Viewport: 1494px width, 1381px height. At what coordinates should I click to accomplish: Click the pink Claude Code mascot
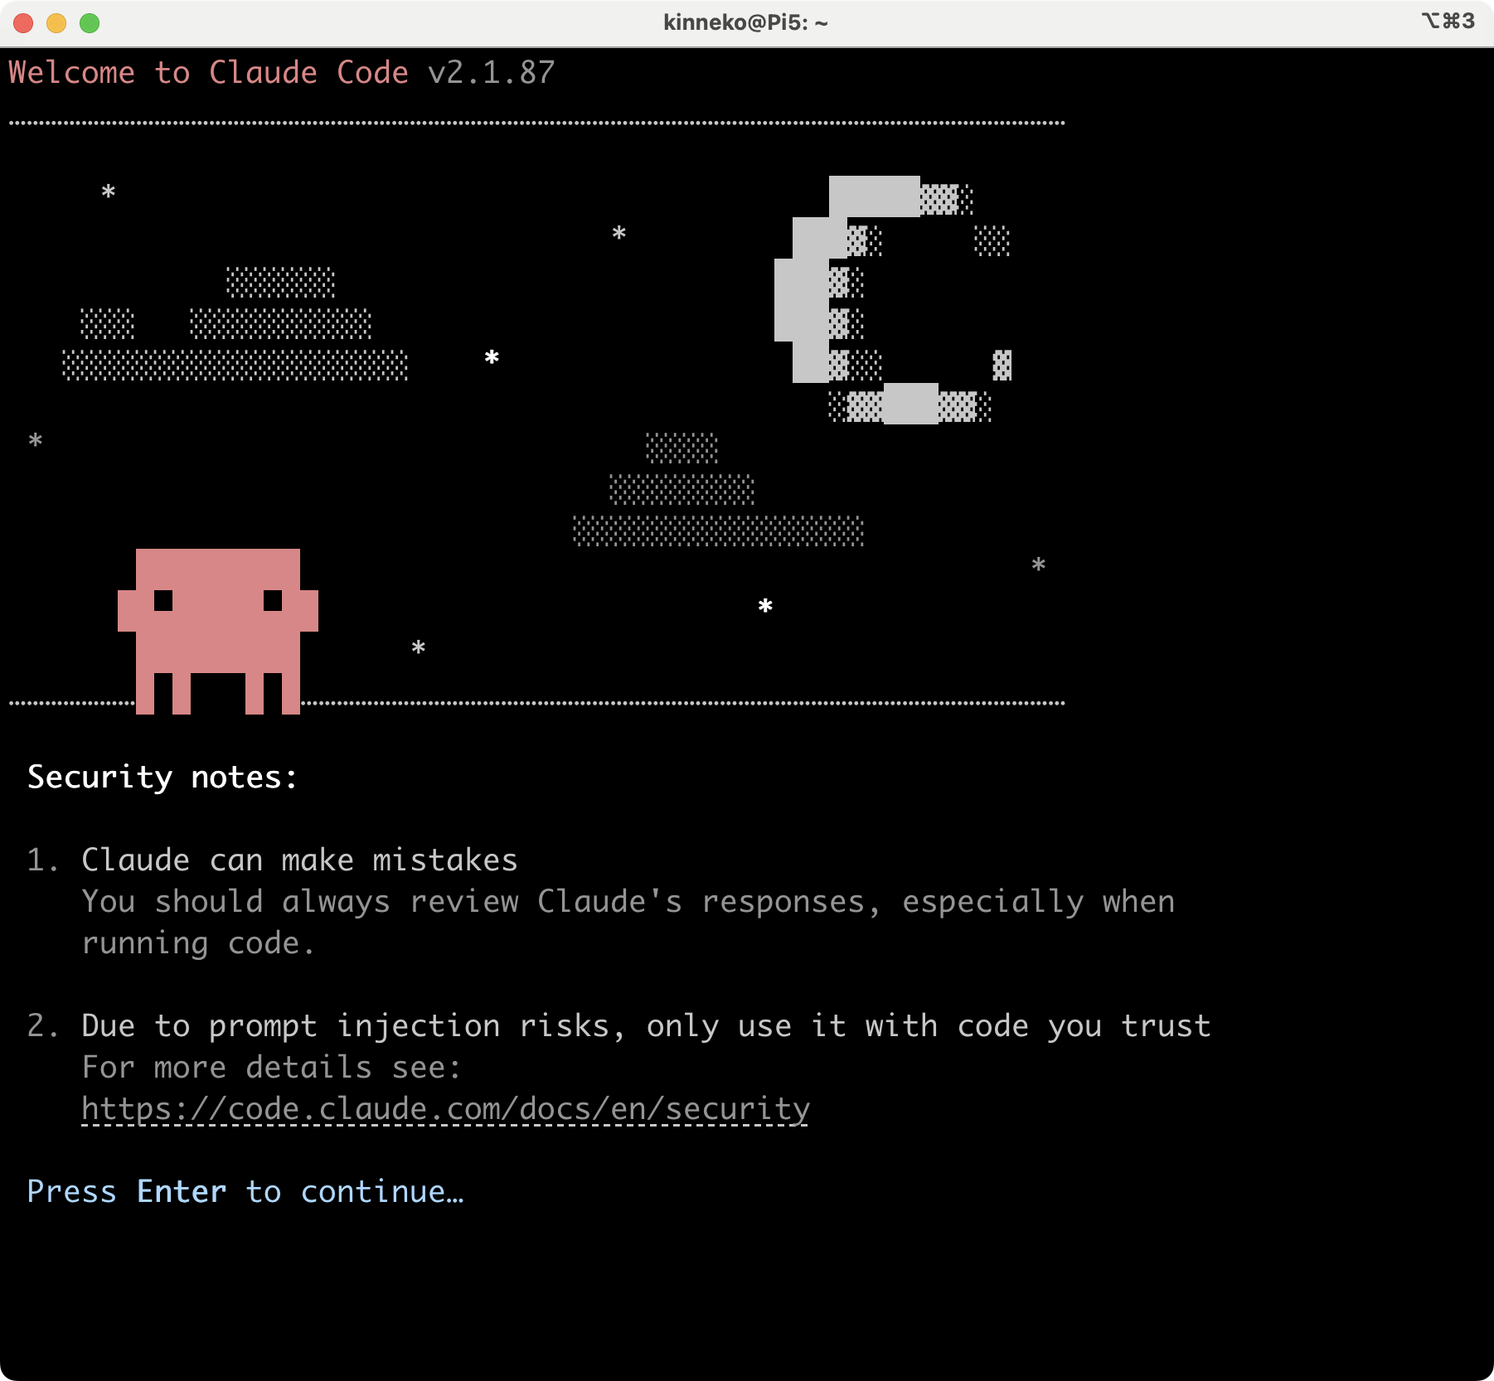pos(218,631)
